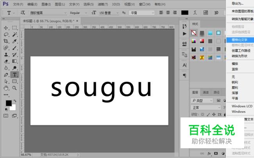
Task: Change the screen mode
Action: click(14, 115)
